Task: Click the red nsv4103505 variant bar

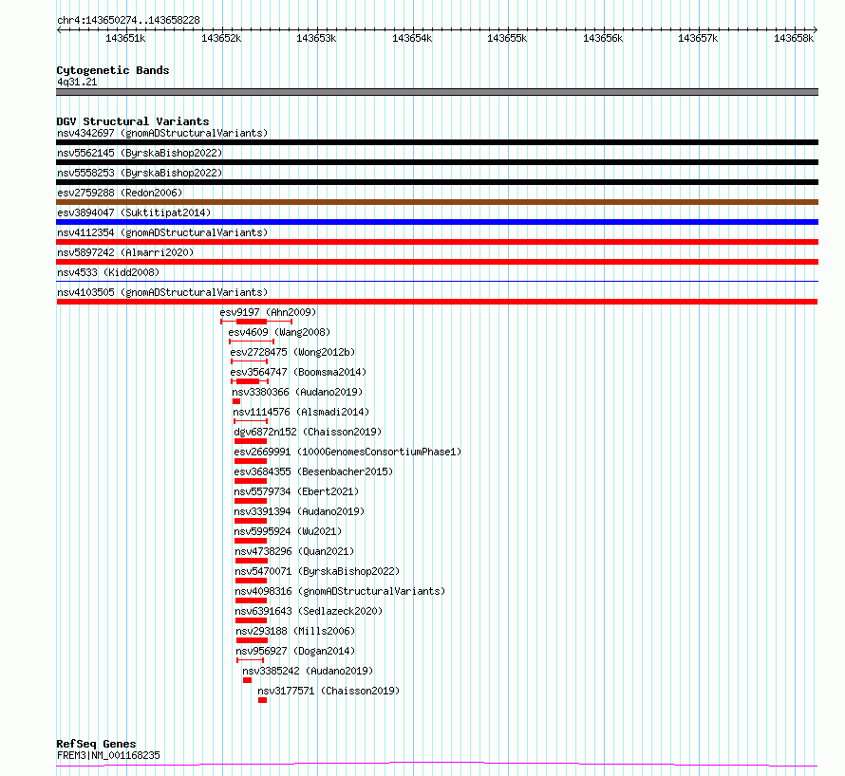Action: pyautogui.click(x=437, y=302)
